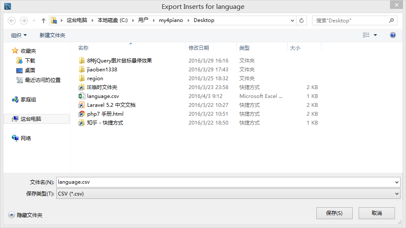Click the icon of Laravel 5.2 中文文档

tap(82, 105)
